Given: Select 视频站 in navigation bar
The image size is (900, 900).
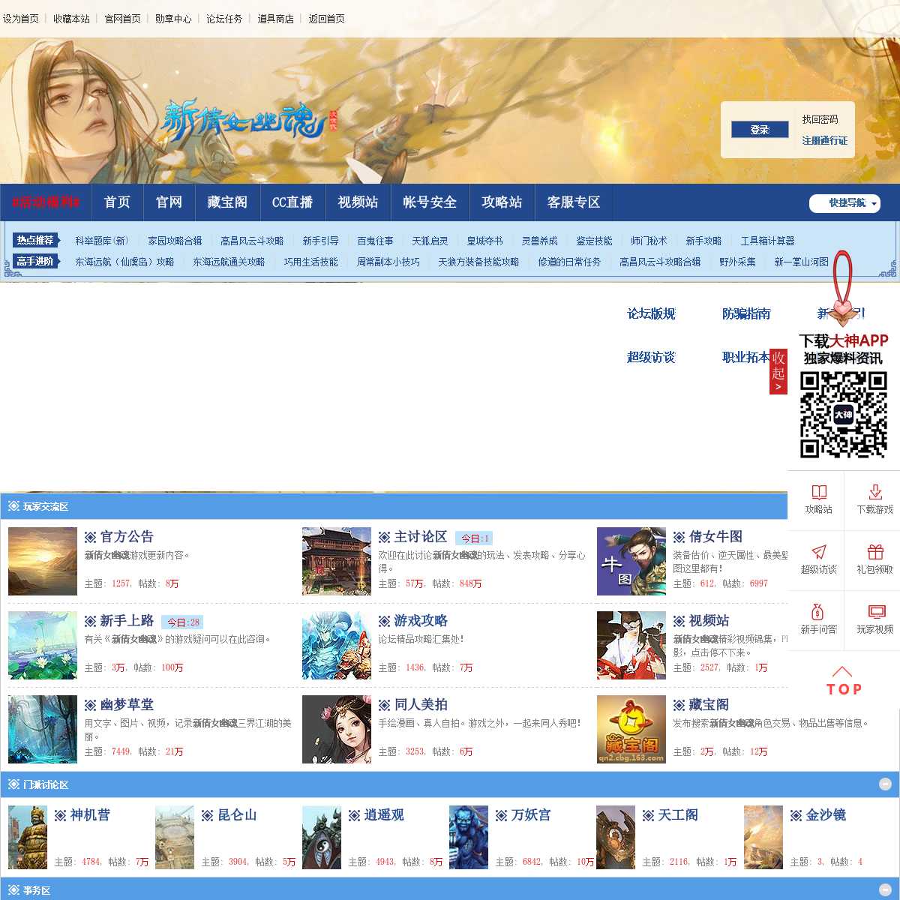Looking at the screenshot, I should click(358, 202).
